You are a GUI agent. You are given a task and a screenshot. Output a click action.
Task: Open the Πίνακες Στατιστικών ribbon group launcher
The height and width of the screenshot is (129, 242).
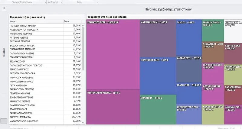[45, 3]
